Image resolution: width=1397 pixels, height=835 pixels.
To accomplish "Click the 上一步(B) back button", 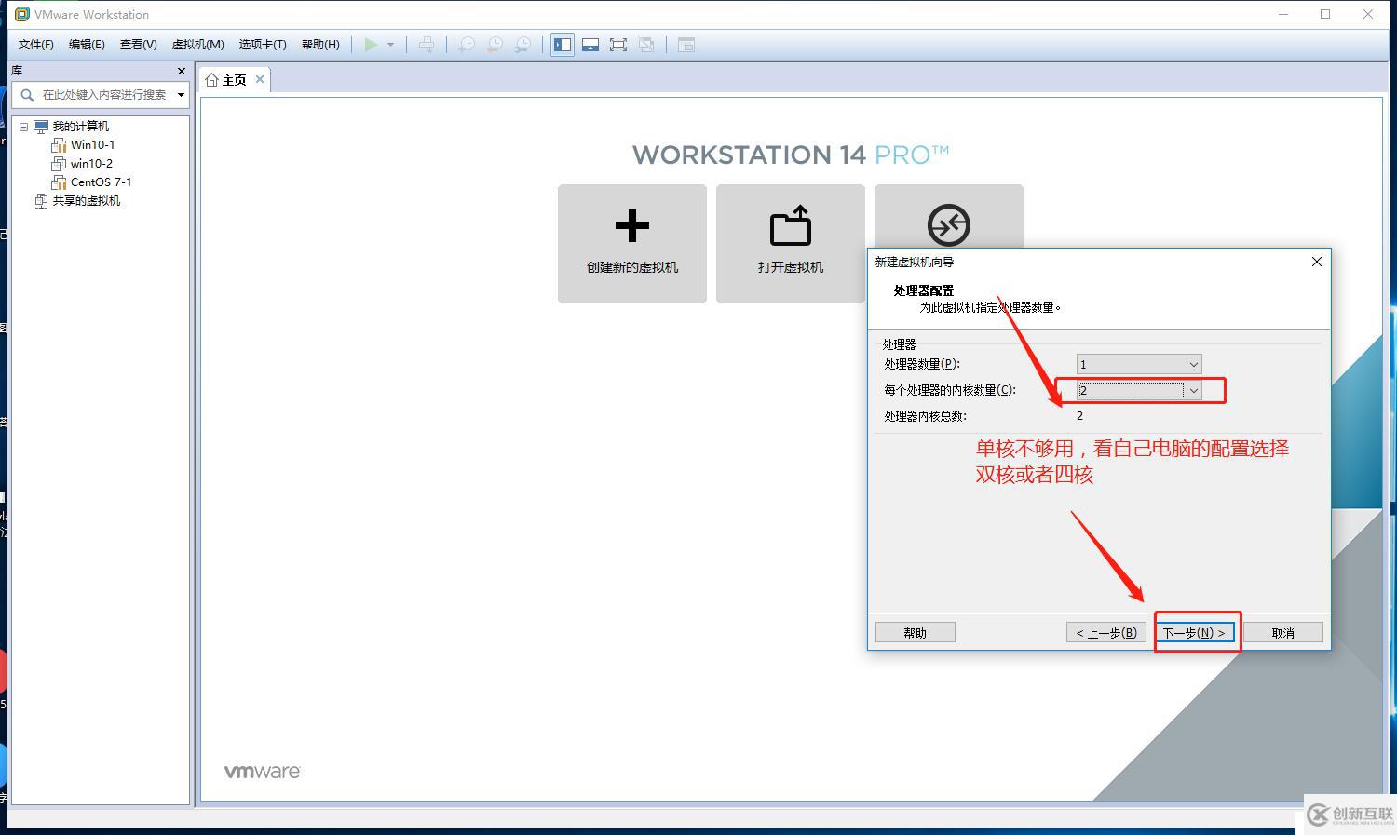I will point(1106,633).
